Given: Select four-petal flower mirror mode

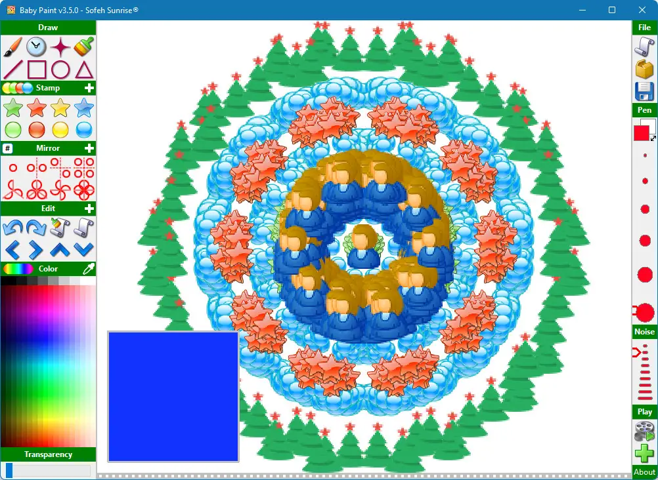Looking at the screenshot, I should point(84,190).
